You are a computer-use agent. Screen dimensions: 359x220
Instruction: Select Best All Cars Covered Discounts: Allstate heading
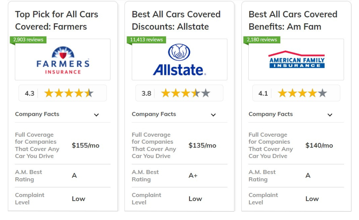pos(176,20)
